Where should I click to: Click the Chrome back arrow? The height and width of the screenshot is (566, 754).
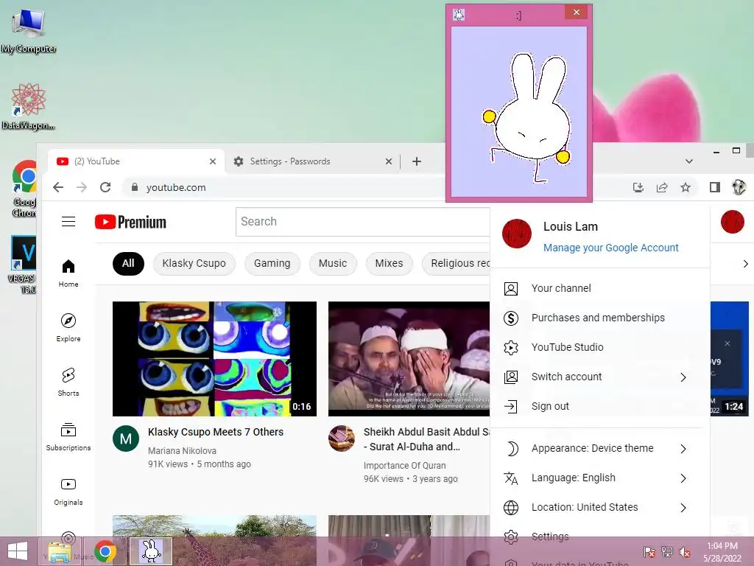click(x=58, y=187)
